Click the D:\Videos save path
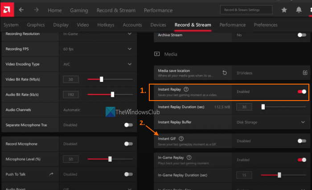The width and height of the screenshot is (312, 190). click(x=245, y=73)
